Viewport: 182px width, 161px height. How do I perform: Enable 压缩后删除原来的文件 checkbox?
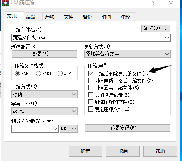(91, 74)
